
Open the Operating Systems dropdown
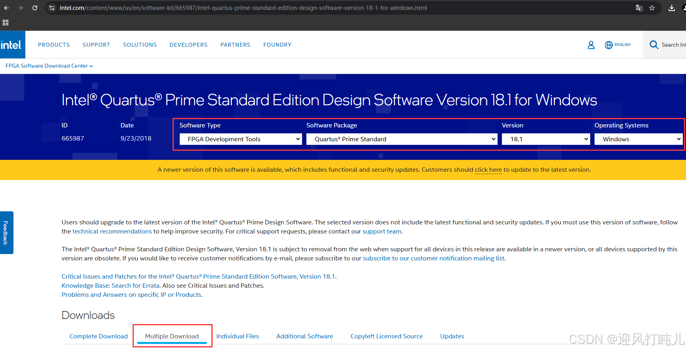point(638,139)
